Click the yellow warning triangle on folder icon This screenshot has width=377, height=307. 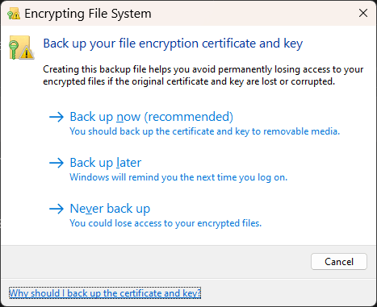27,52
